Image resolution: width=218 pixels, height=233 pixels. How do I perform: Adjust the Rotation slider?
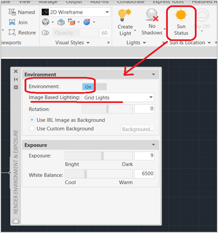[x=107, y=109]
